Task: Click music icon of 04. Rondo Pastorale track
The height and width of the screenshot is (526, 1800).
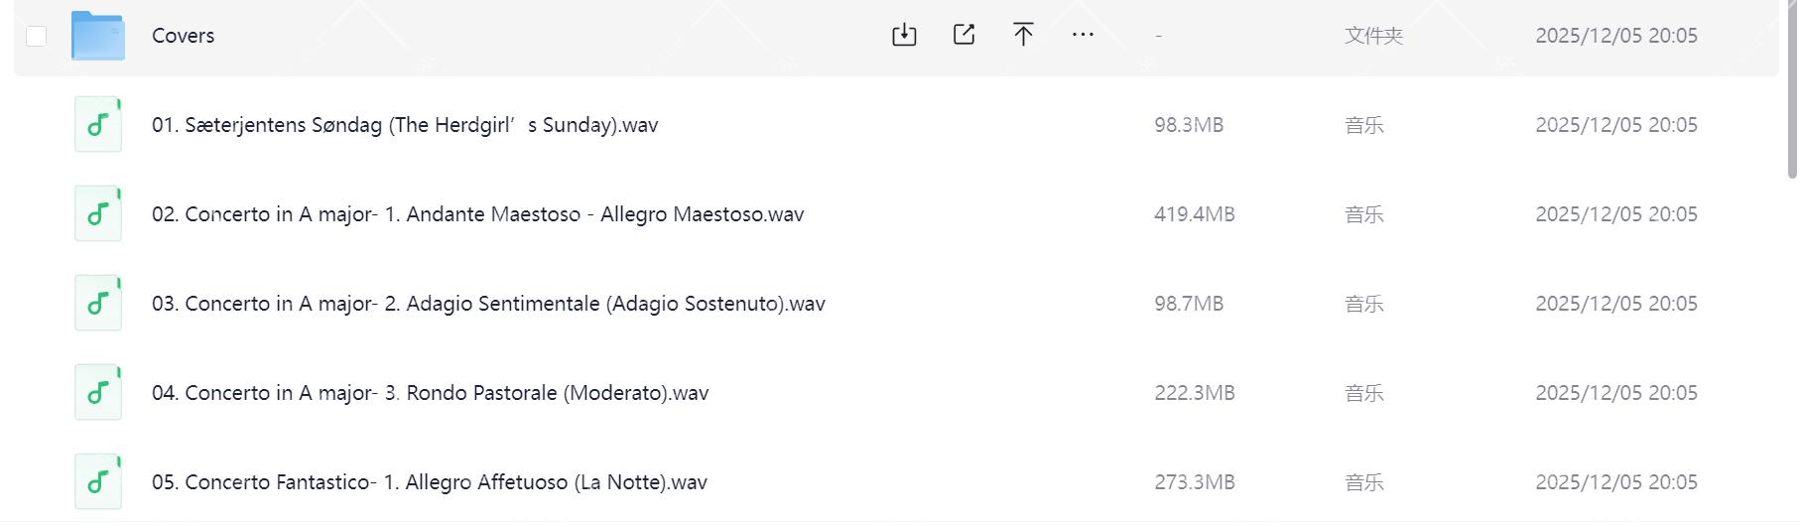Action: (x=98, y=393)
